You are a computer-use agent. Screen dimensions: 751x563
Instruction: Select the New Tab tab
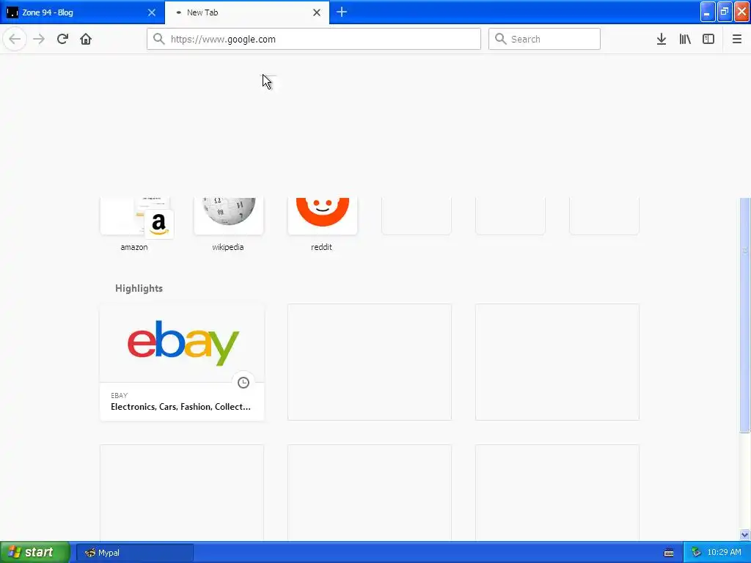point(247,12)
